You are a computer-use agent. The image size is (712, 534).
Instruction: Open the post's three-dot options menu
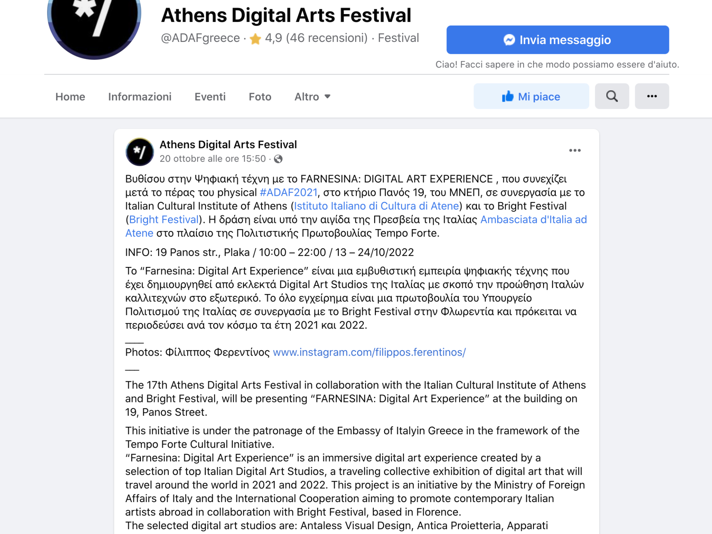click(x=574, y=151)
